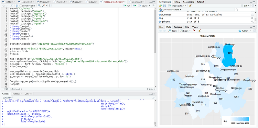Close the Terminal tab
This screenshot has width=258, height=128.
point(22,94)
